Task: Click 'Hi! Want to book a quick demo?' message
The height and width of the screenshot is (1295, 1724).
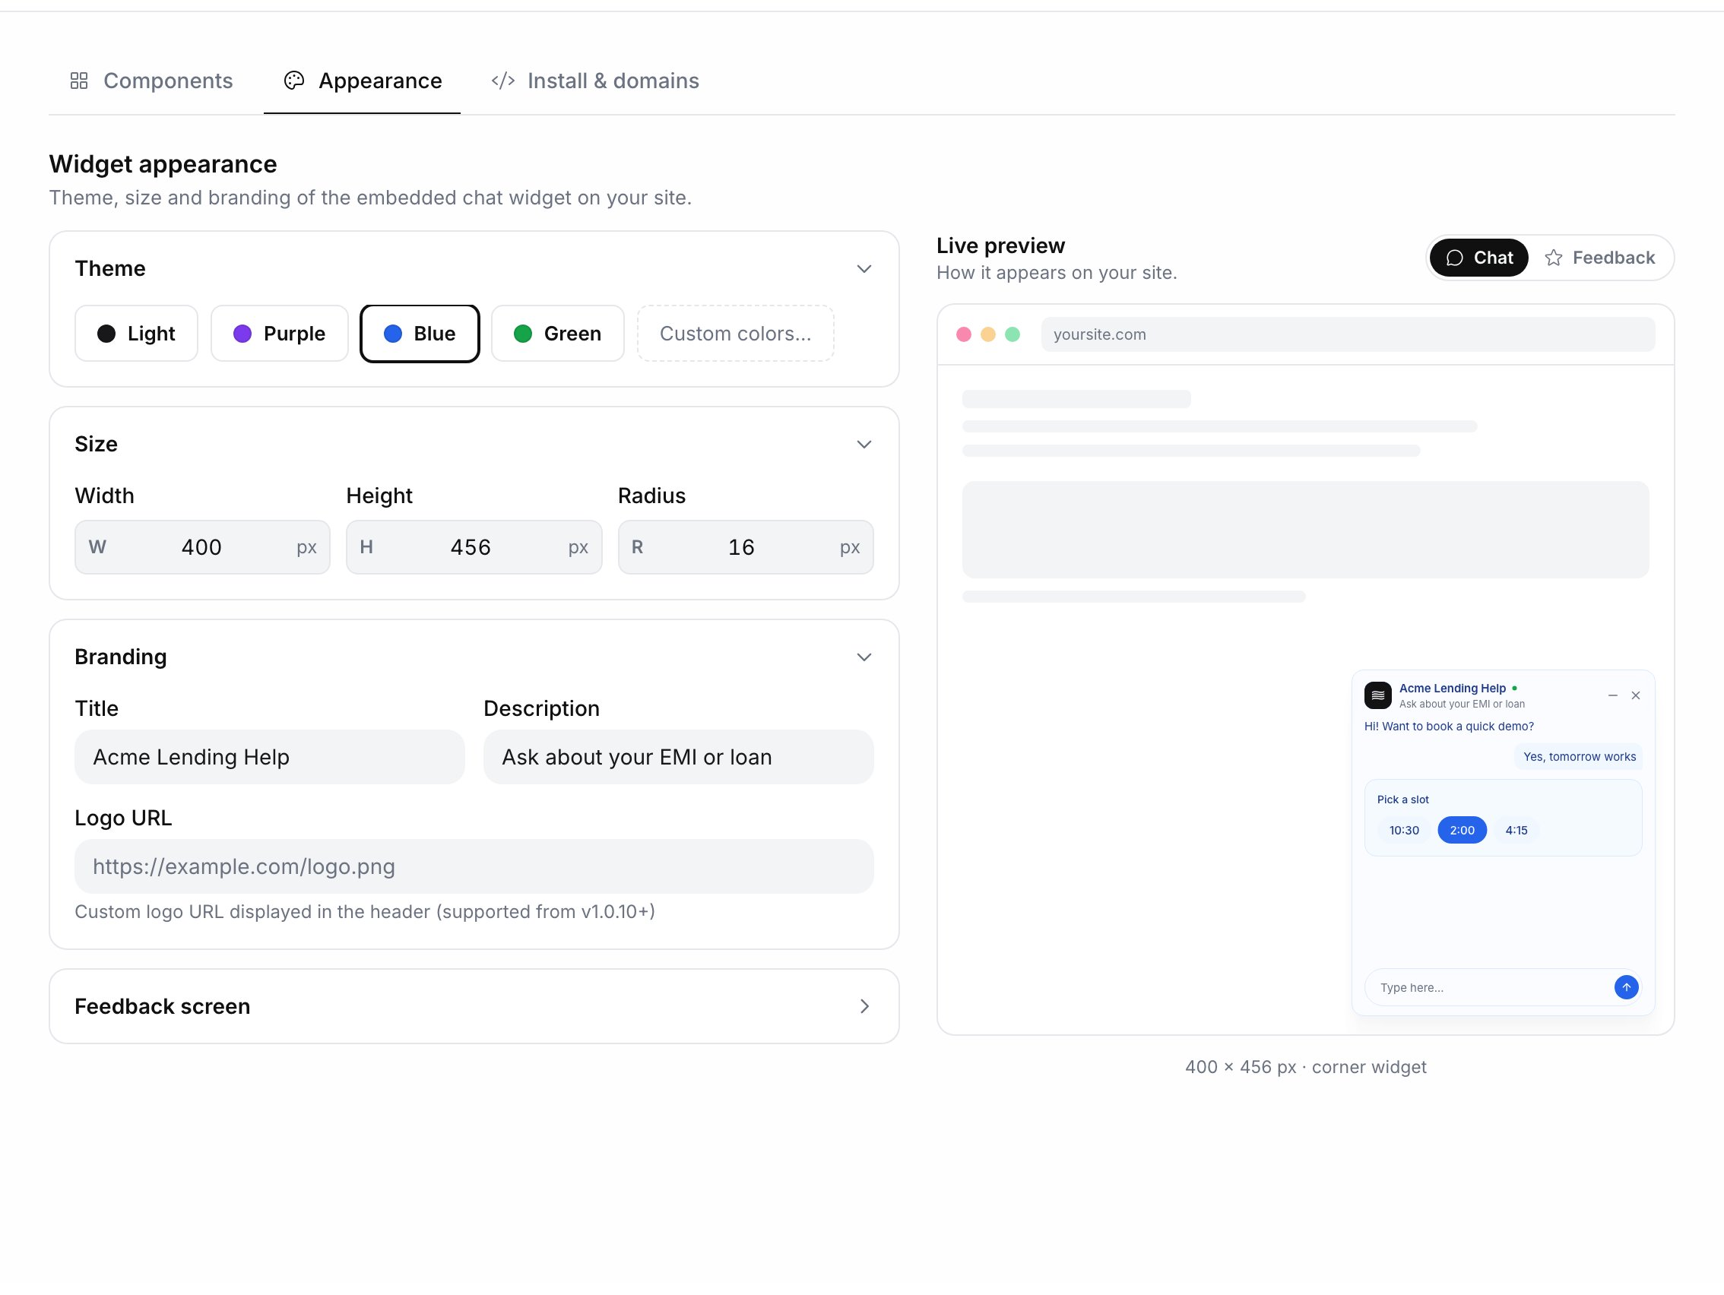Action: click(x=1449, y=727)
